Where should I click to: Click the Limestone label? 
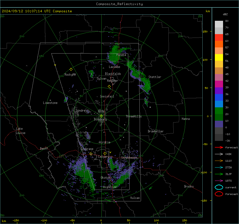click(x=50, y=103)
